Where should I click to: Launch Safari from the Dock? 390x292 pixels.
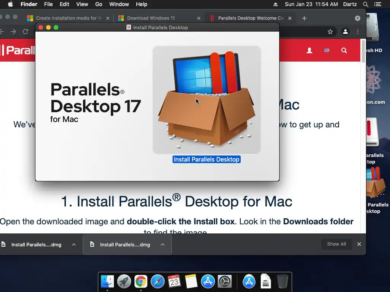(157, 282)
